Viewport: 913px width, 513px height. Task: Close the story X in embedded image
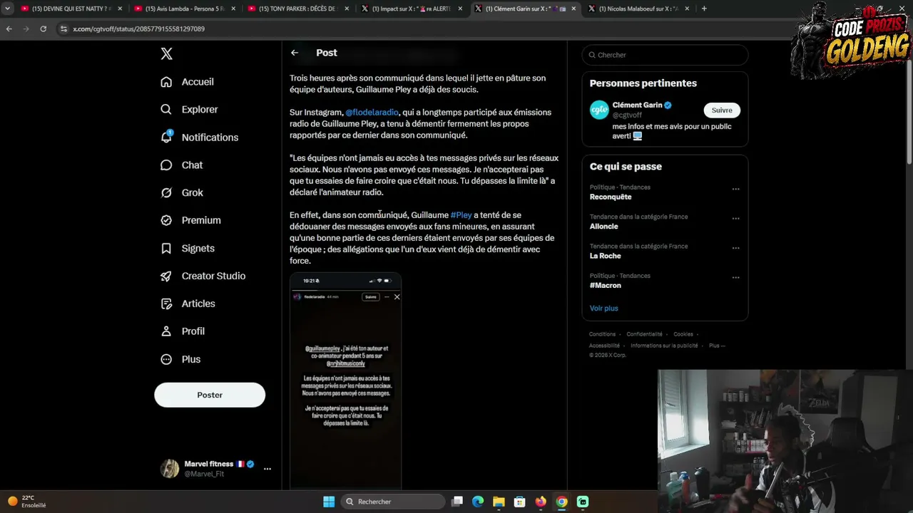397,296
